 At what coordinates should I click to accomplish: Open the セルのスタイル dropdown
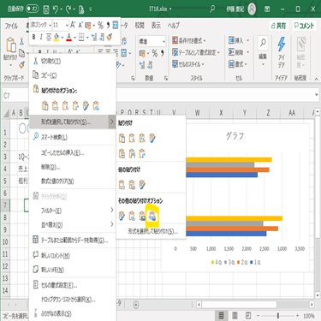(188, 64)
